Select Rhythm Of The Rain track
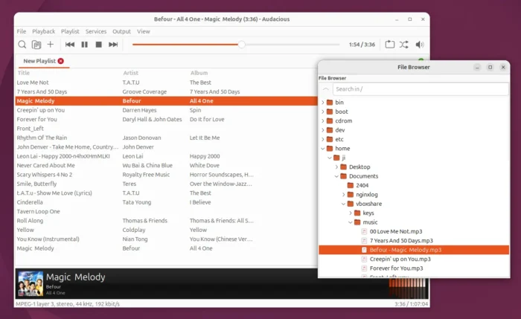Viewport: 521px width, 319px height. pos(166,138)
